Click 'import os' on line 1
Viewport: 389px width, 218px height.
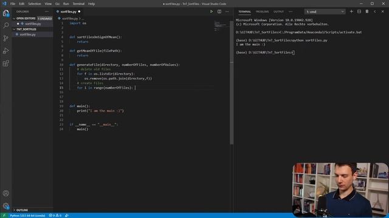(x=78, y=23)
